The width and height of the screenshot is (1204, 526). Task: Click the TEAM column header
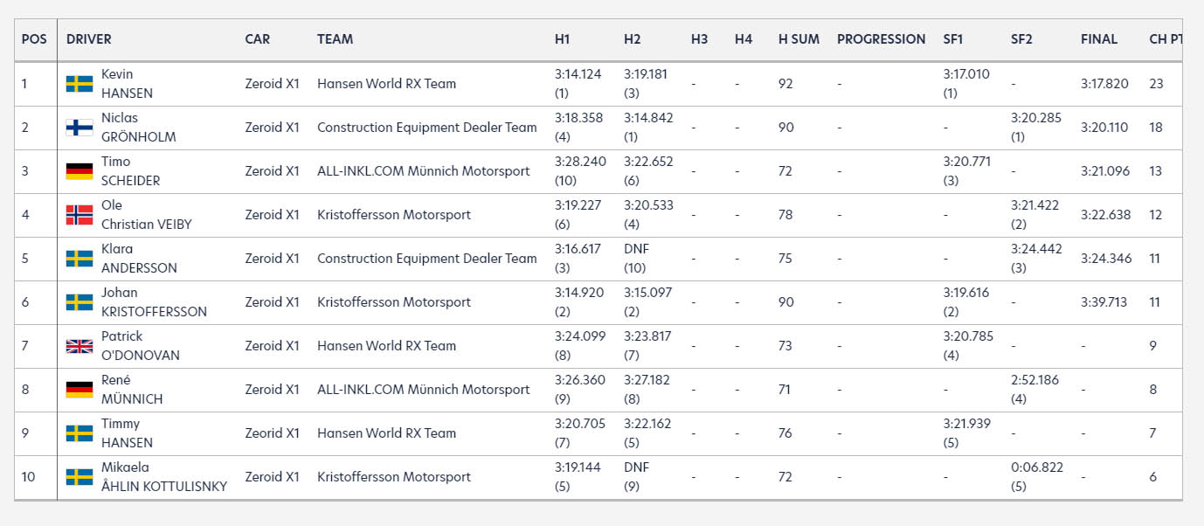pos(336,39)
